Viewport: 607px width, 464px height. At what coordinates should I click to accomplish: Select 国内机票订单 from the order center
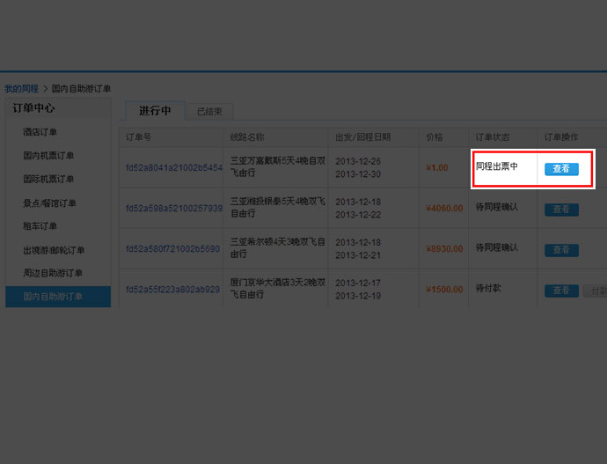[x=48, y=156]
